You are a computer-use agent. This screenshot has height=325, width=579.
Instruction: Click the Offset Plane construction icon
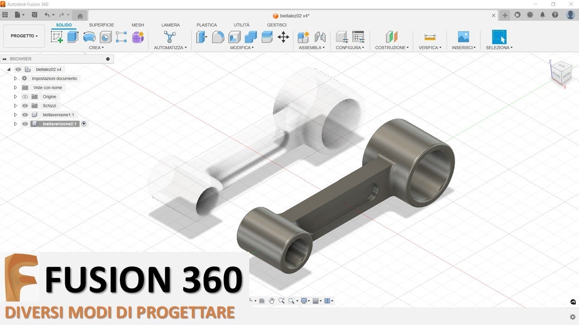click(x=391, y=37)
